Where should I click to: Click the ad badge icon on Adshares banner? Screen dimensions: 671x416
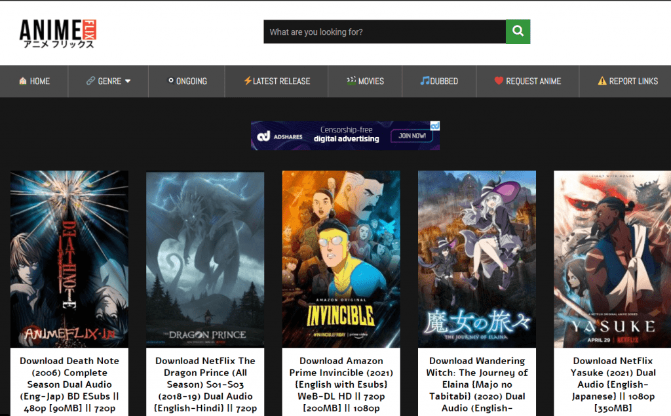coord(435,126)
